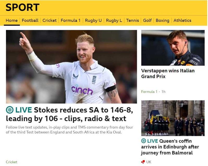Open the Formula 1 navigation item
The height and width of the screenshot is (166, 208).
[70, 20]
